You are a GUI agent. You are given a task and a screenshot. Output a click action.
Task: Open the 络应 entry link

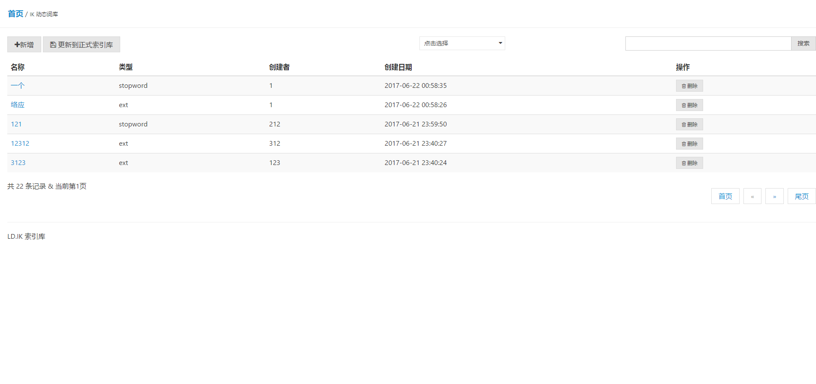[18, 105]
